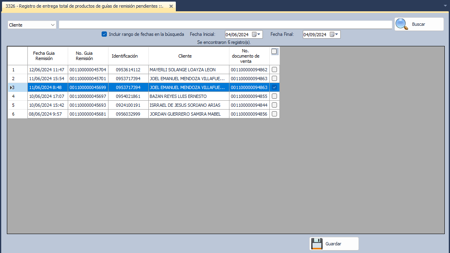
Task: Click the Cliente column header
Action: [x=185, y=56]
